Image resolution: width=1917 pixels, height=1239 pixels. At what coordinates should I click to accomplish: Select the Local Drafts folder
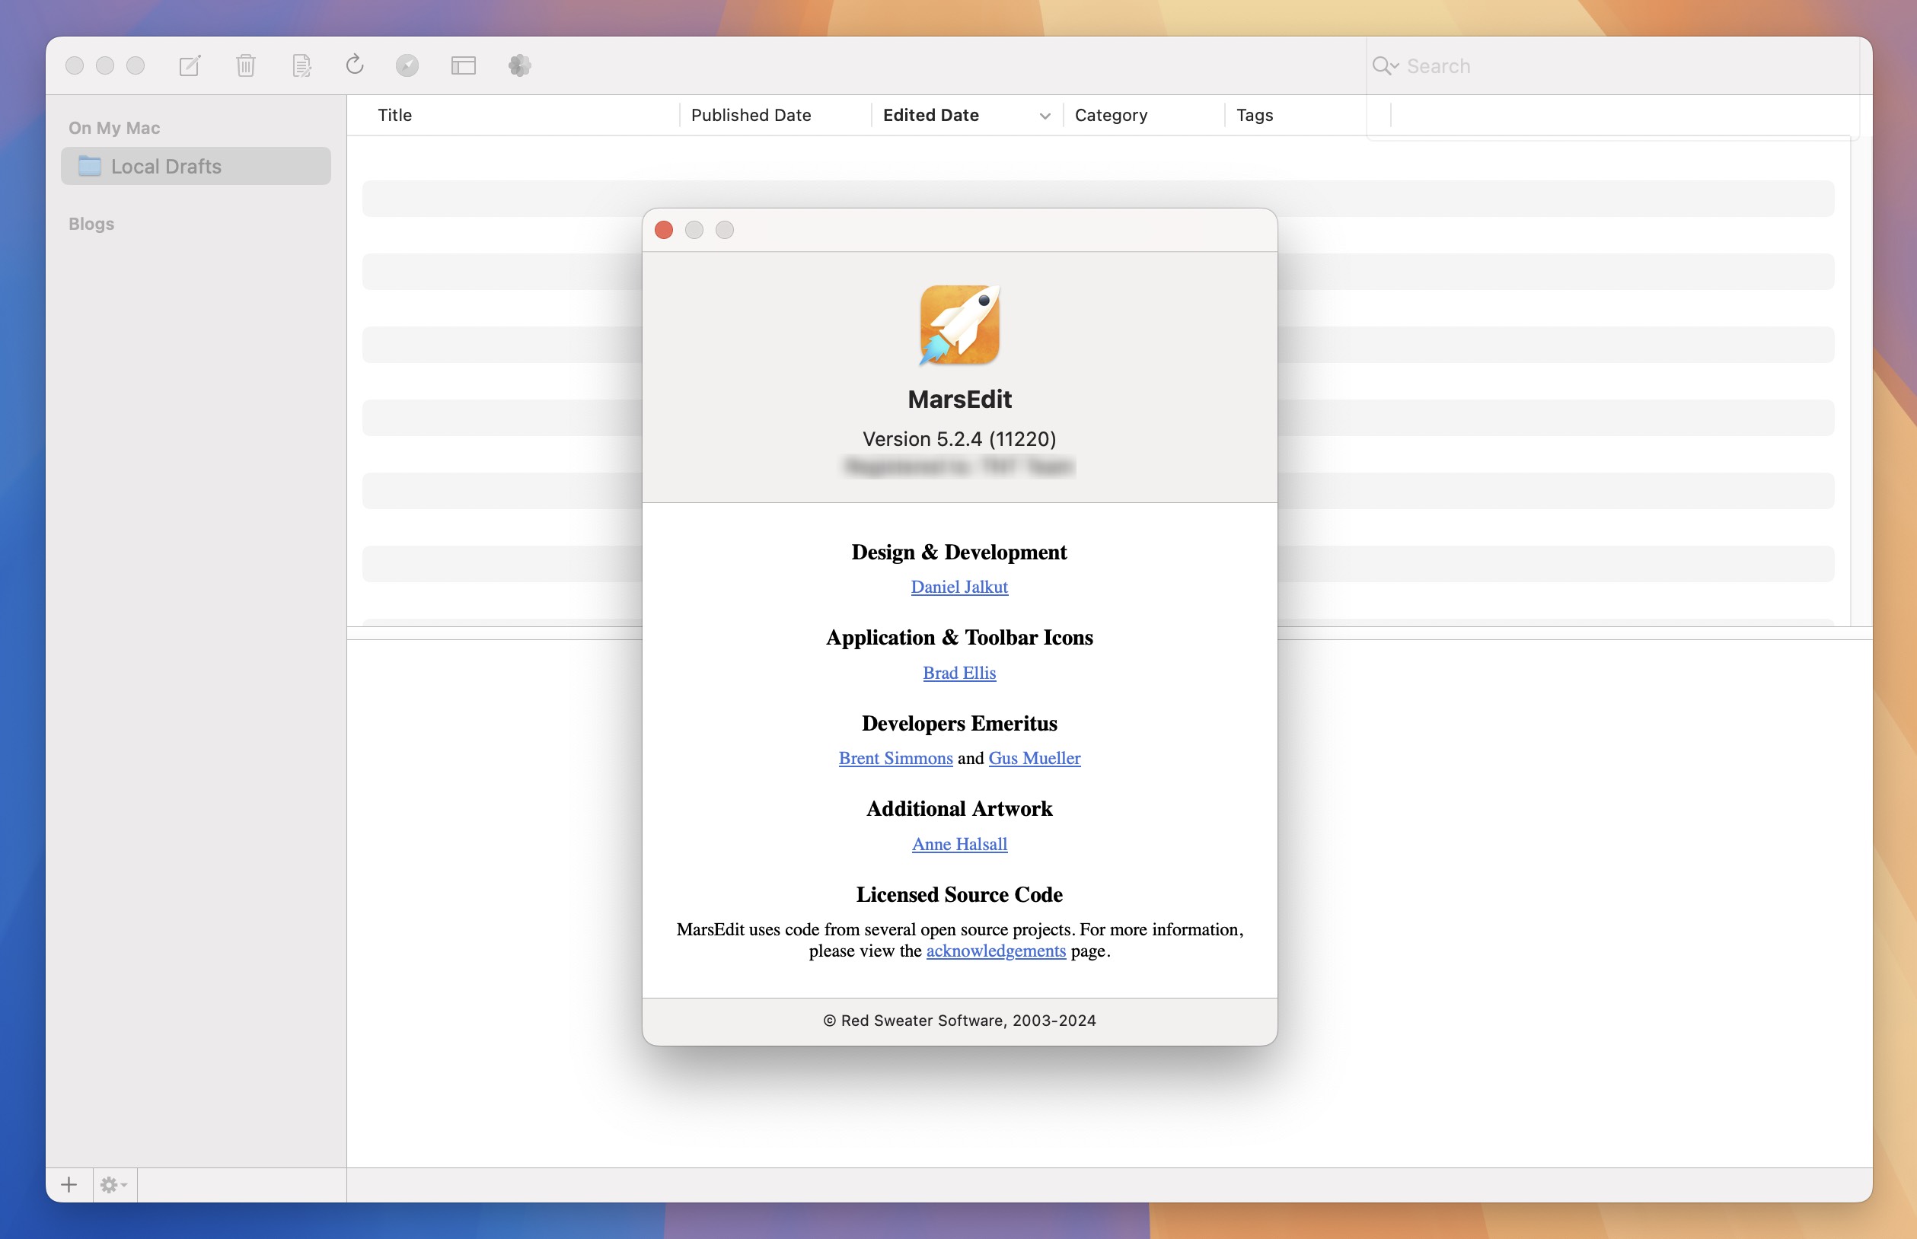coord(196,166)
